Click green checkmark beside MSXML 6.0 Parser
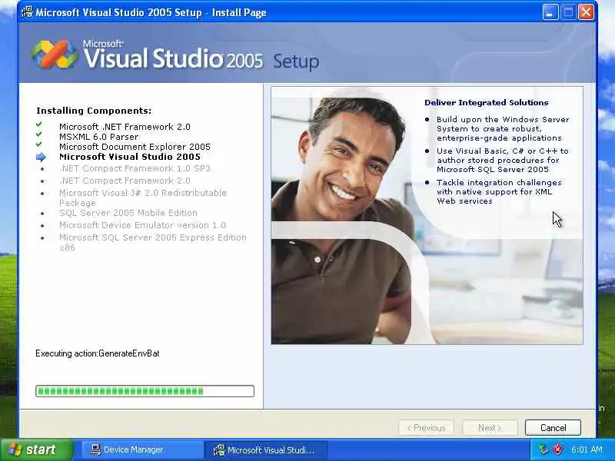Image resolution: width=615 pixels, height=461 pixels. (39, 134)
